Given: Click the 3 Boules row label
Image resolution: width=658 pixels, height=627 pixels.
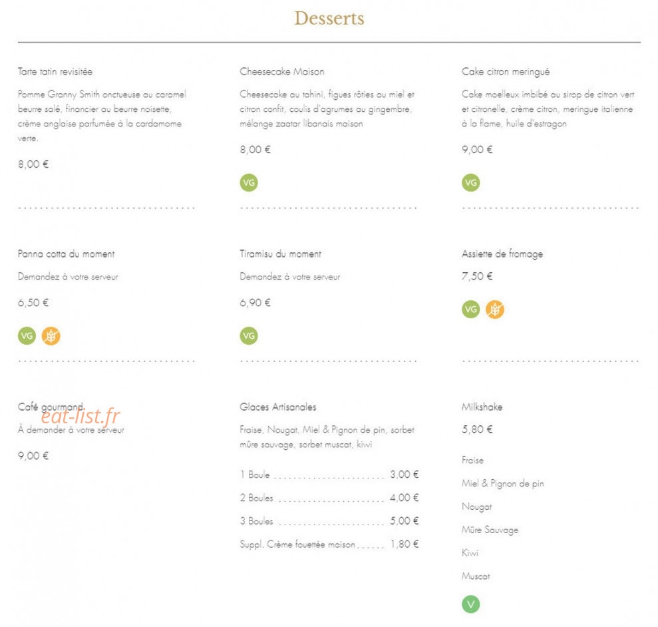Looking at the screenshot, I should (x=256, y=521).
